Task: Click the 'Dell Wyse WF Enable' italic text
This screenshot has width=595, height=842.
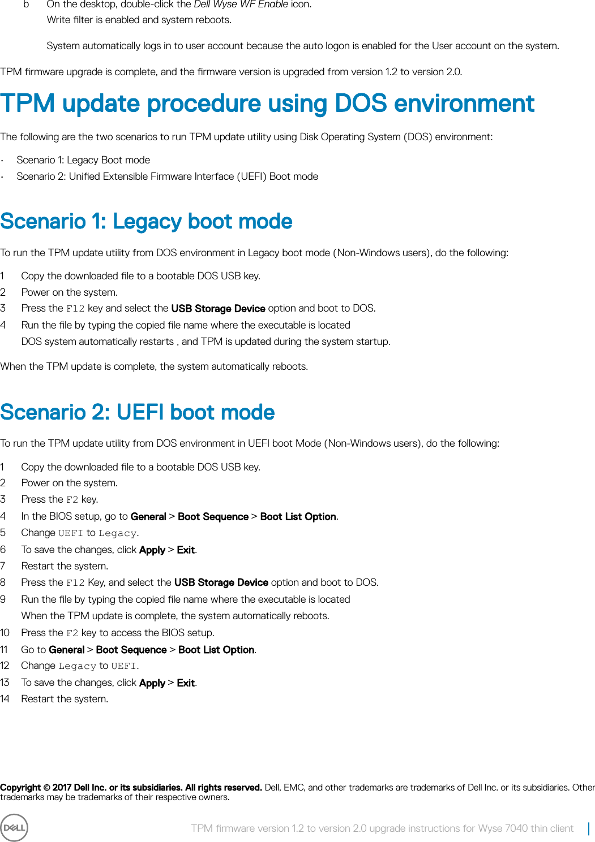Action: (x=241, y=5)
